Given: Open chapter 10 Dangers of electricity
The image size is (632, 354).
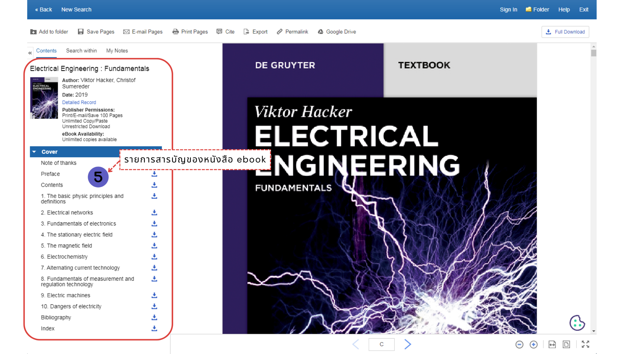Looking at the screenshot, I should [71, 306].
